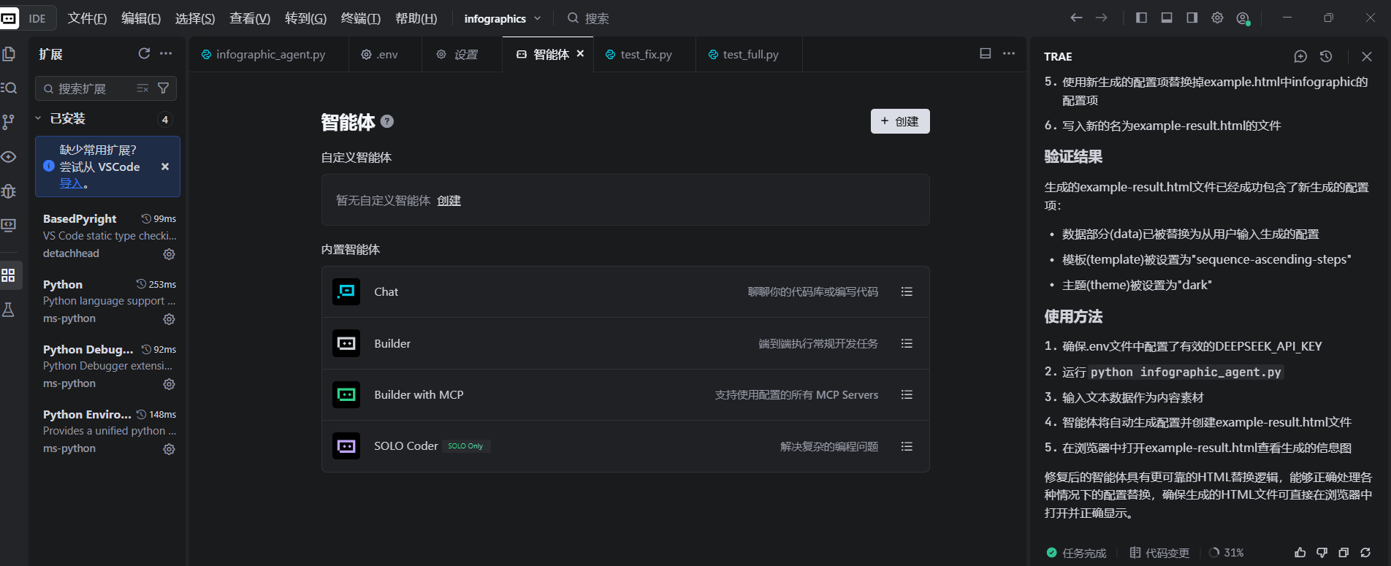Toggle the secondary sidebar layout
Screen dimensions: 1391x566
1192,18
